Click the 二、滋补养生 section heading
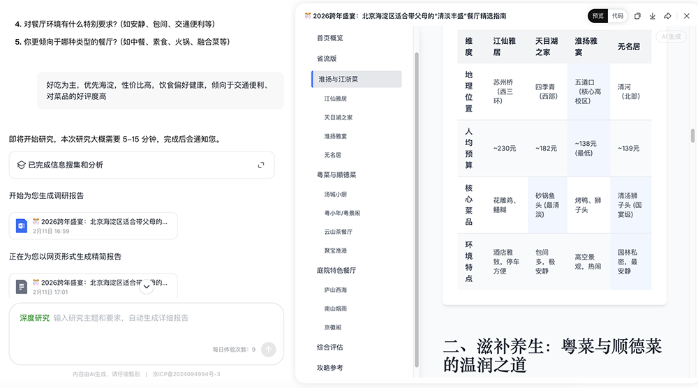The width and height of the screenshot is (698, 388). (x=552, y=355)
